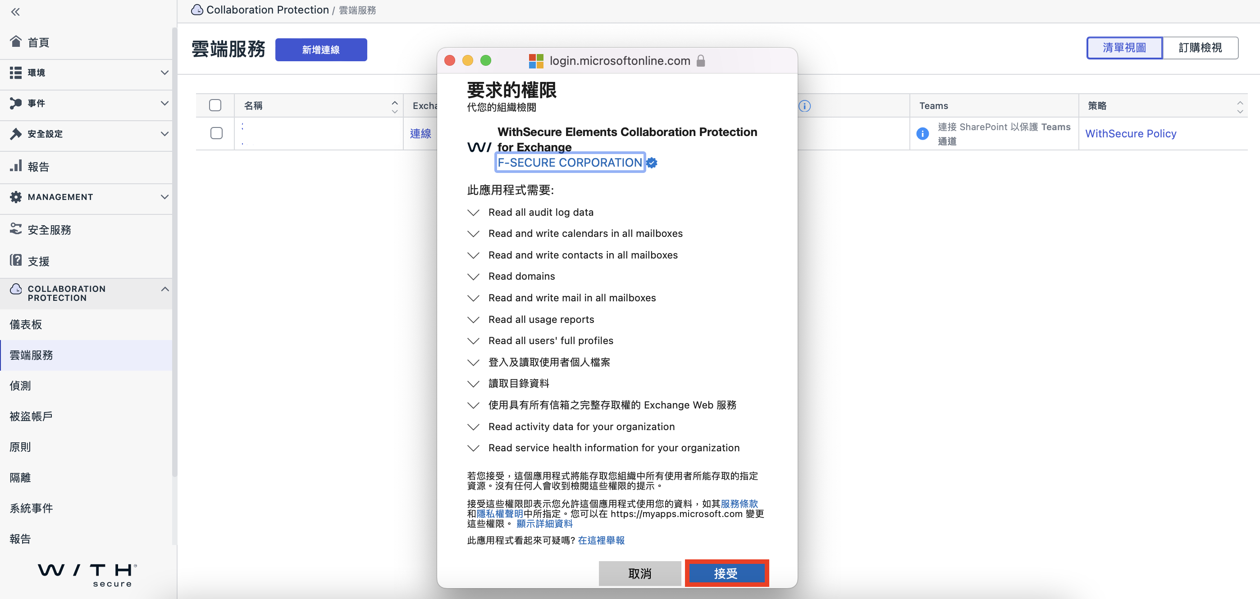Collapse the sidebar with double-chevron icon
1260x599 pixels.
point(16,12)
